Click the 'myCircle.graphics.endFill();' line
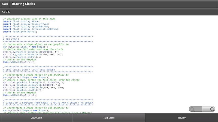The image size is (218, 122). point(22,57)
